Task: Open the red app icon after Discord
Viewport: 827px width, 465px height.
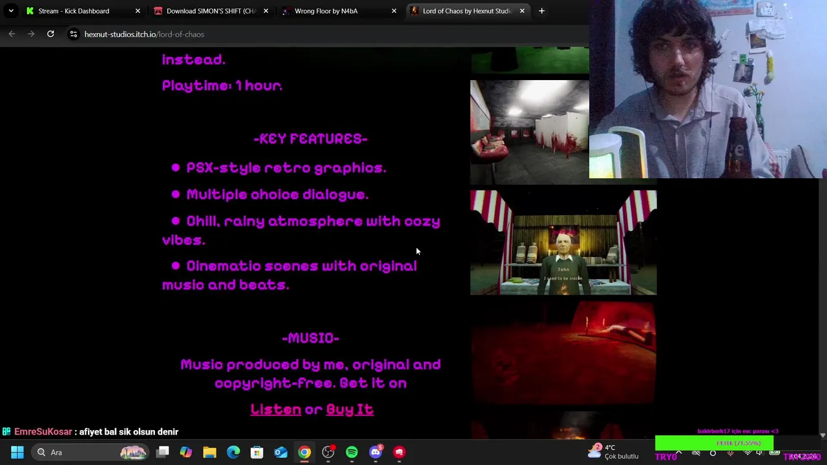Action: point(399,452)
